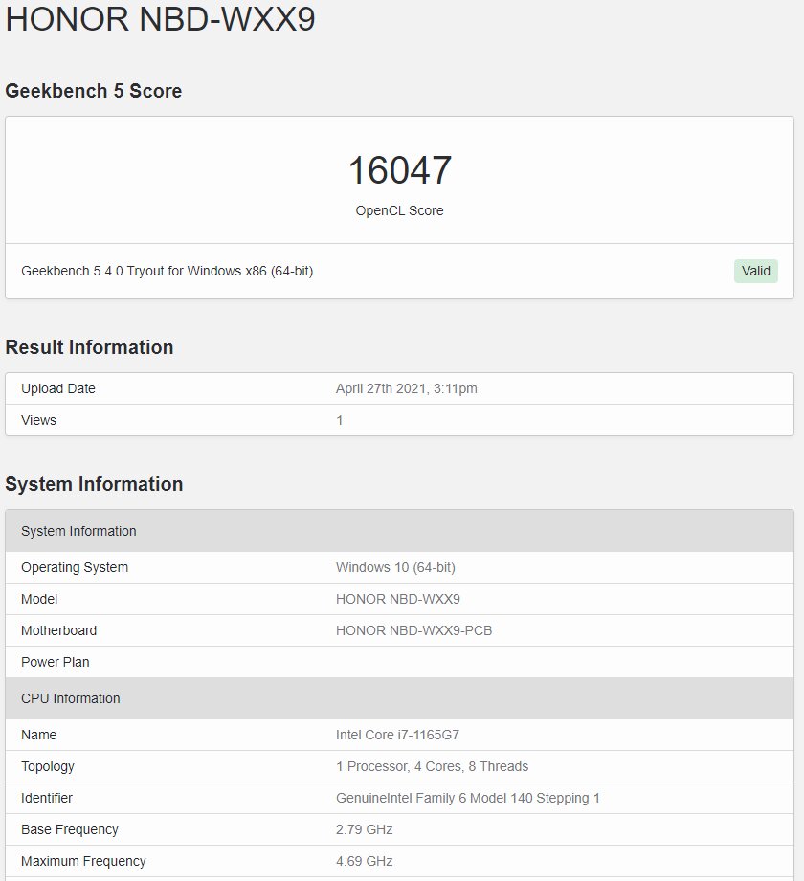Click the Geekbench 5 Score heading
Viewport: 804px width, 881px height.
click(x=94, y=91)
